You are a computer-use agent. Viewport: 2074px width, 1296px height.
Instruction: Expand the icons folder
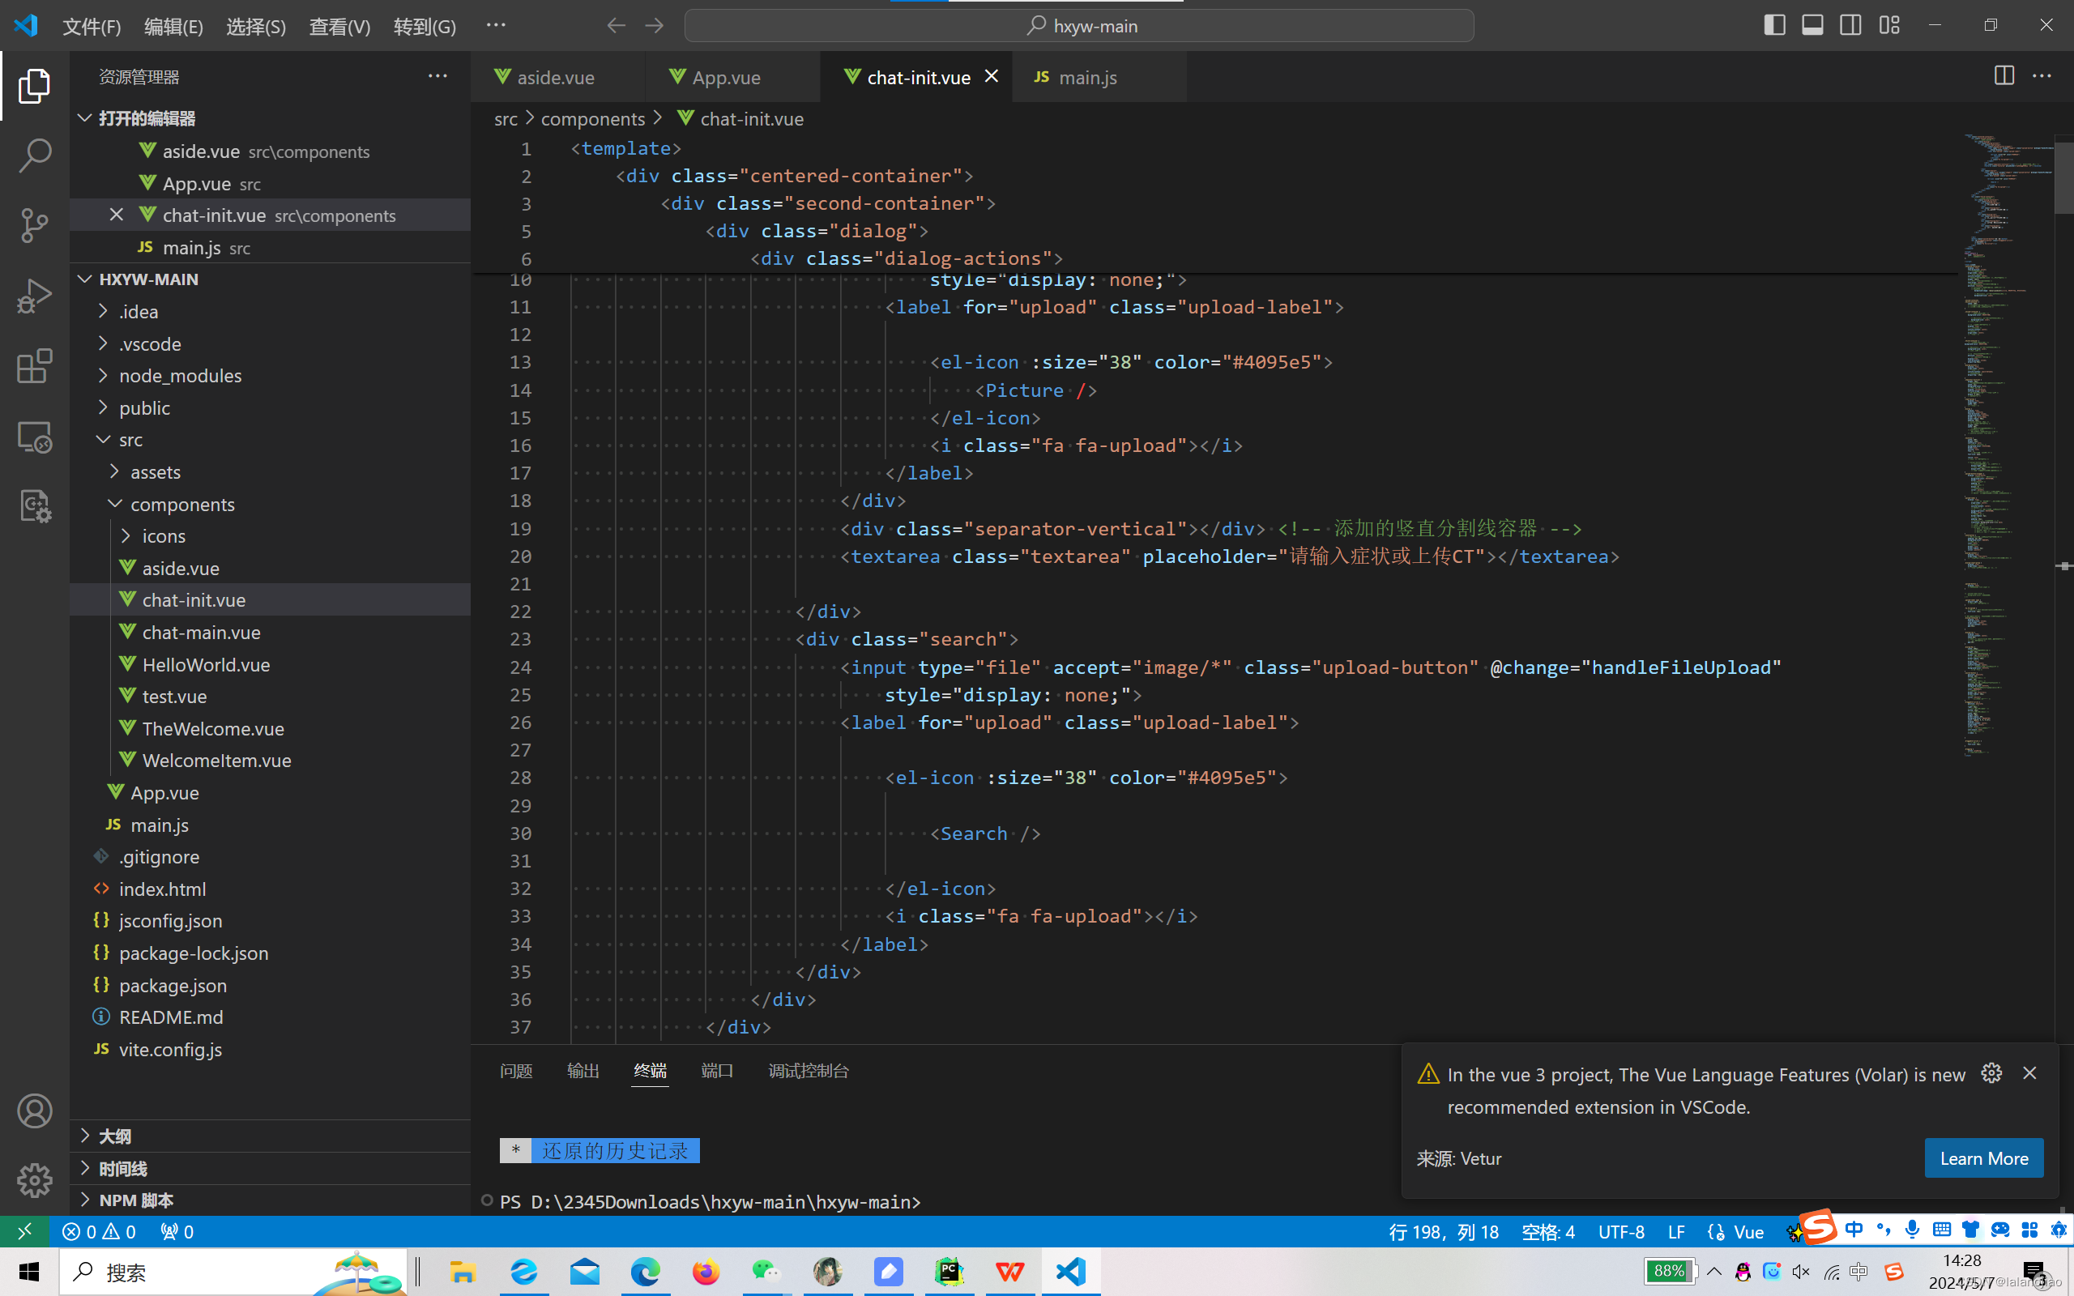click(x=270, y=535)
